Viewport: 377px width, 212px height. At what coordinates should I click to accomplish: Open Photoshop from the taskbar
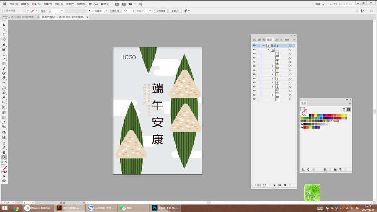pos(165,208)
